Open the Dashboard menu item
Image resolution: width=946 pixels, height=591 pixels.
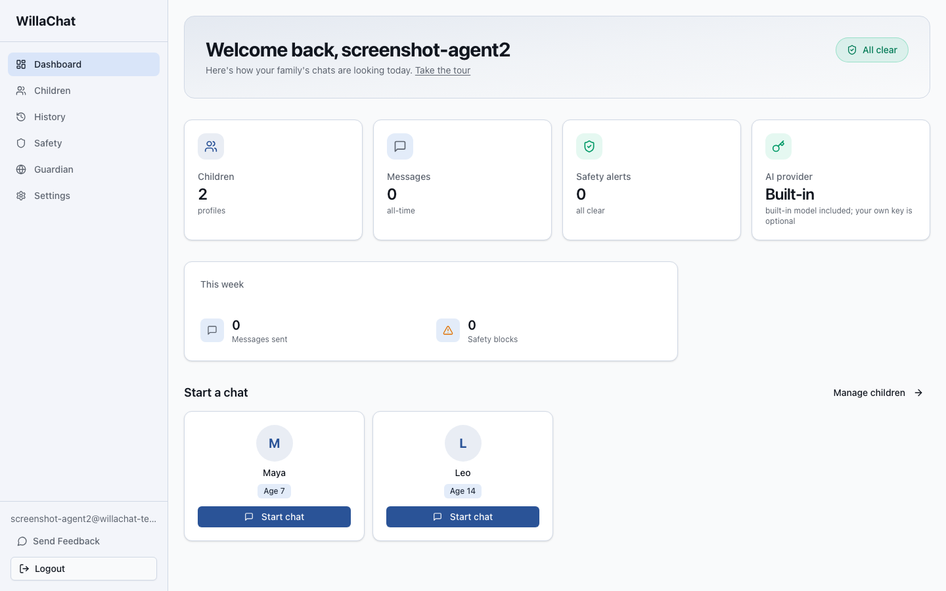click(x=83, y=64)
